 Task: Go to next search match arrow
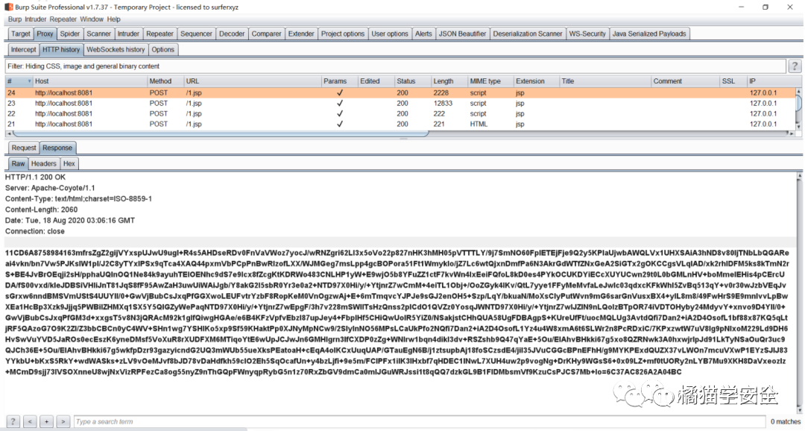click(x=63, y=422)
